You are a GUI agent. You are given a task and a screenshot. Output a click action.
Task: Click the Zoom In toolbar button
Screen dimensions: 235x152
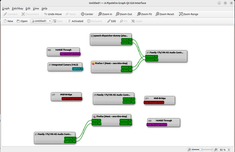tap(105, 14)
